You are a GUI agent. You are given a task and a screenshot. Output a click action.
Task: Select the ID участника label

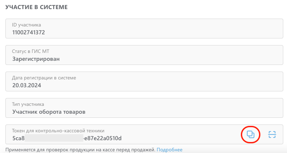[x=26, y=25]
